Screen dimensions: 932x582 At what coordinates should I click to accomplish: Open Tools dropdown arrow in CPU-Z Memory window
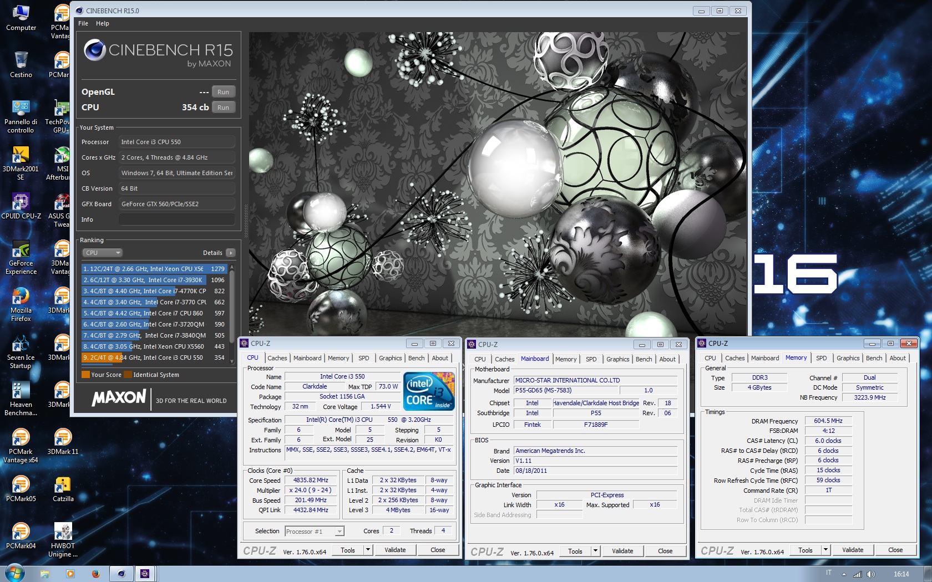pos(825,550)
